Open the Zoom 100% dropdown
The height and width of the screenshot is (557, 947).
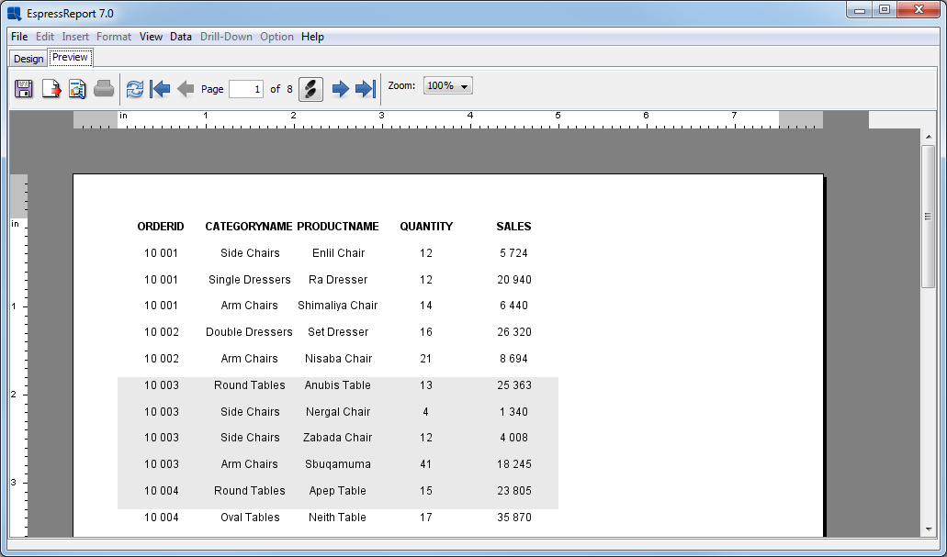447,85
